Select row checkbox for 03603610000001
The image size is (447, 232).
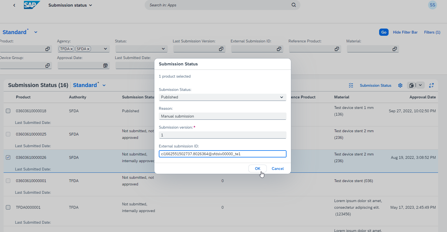[8, 181]
